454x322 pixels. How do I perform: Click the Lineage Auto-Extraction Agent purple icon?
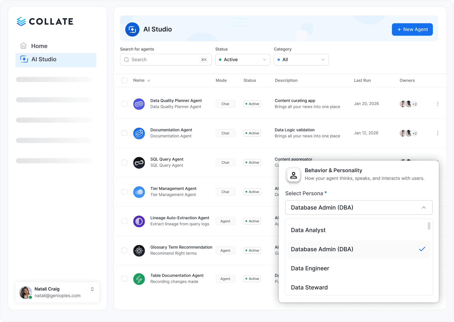coord(139,221)
